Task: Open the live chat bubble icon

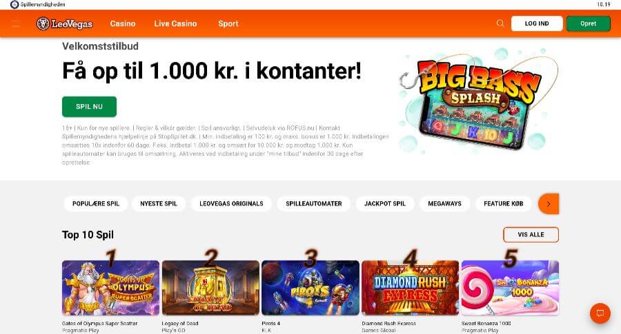Action: 600,313
